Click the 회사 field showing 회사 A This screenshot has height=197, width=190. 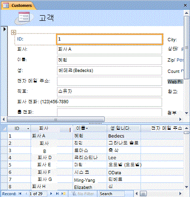(x=109, y=49)
